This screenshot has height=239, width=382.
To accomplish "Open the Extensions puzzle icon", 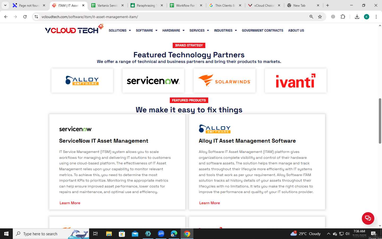I will pyautogui.click(x=343, y=17).
